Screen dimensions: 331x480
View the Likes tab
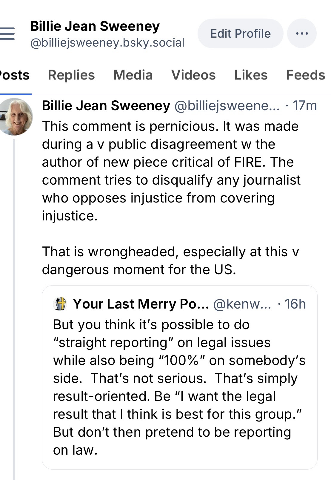251,75
